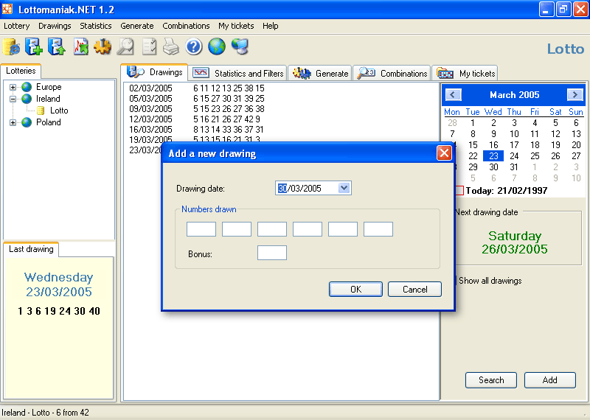590x420 pixels.
Task: Click the third drawn number field
Action: tap(272, 229)
